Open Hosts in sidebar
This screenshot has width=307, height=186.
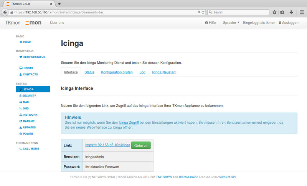coord(26,68)
